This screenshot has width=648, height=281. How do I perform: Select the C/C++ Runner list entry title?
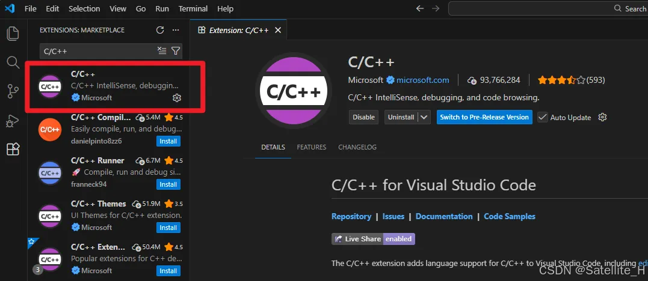click(97, 160)
